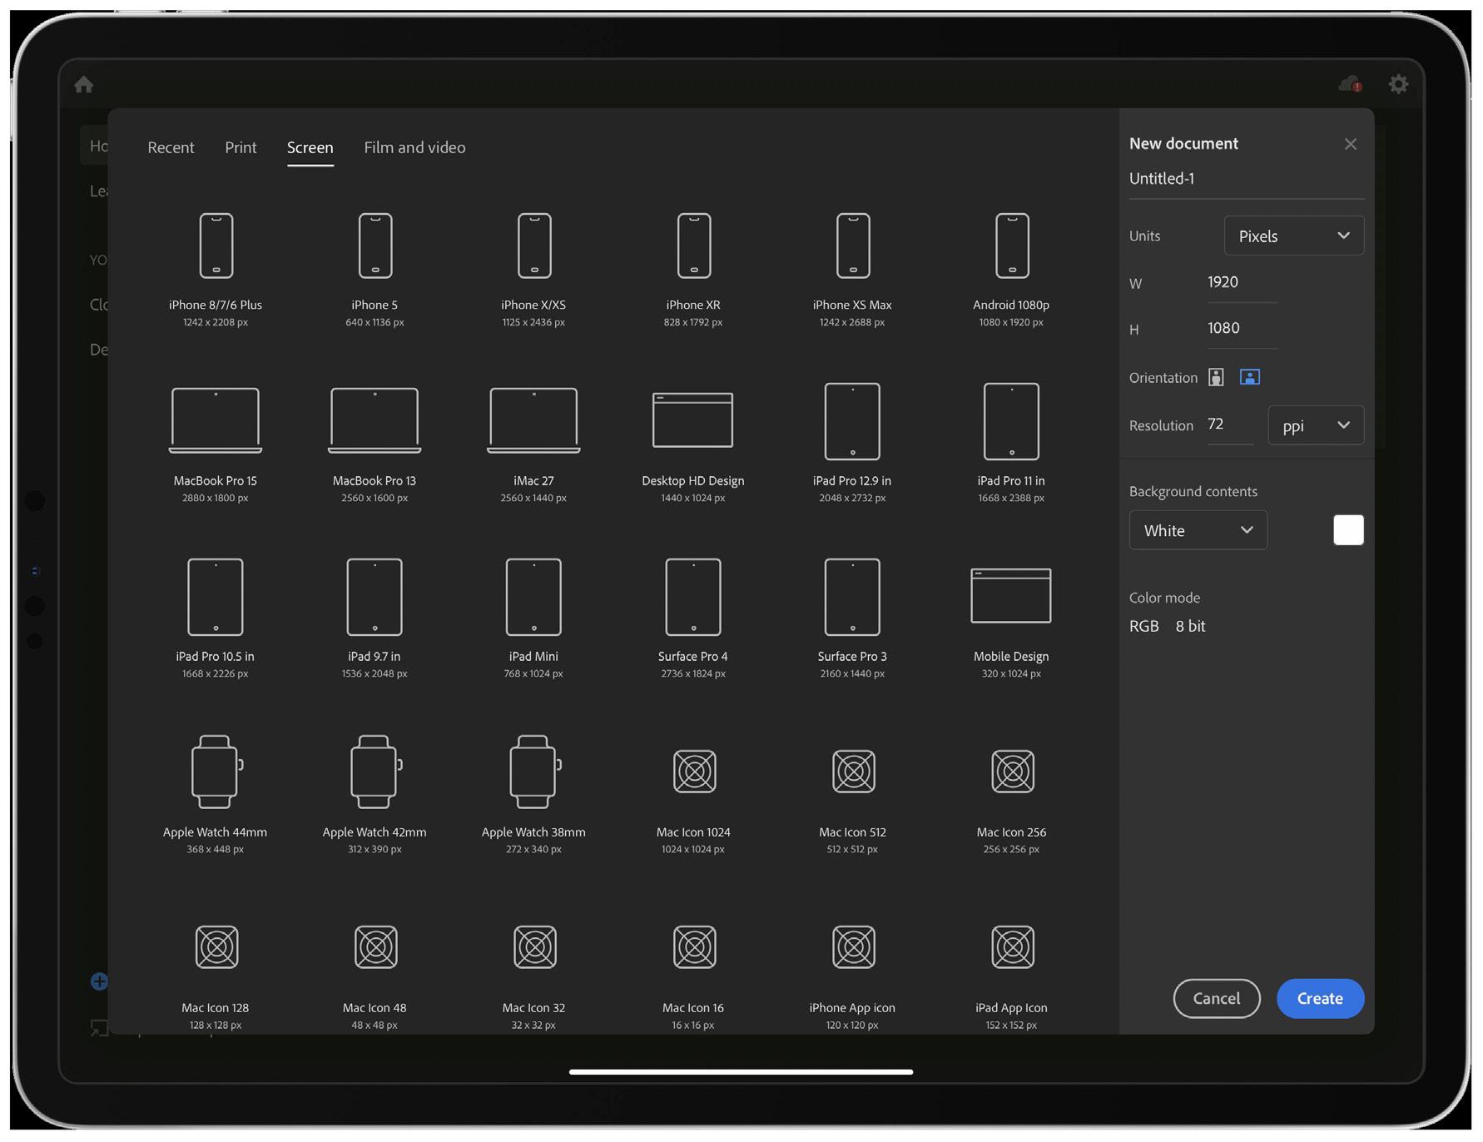This screenshot has width=1483, height=1142.
Task: Open the Units dropdown showing Pixels
Action: [1293, 236]
